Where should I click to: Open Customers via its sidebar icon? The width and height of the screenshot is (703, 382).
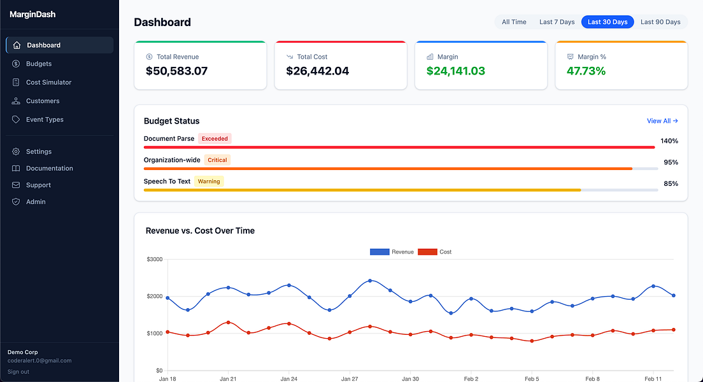16,101
